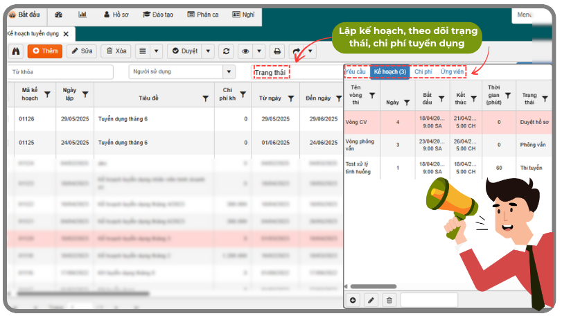Image resolution: width=562 pixels, height=316 pixels.
Task: Filter the Ngày lập column
Action: (x=85, y=94)
